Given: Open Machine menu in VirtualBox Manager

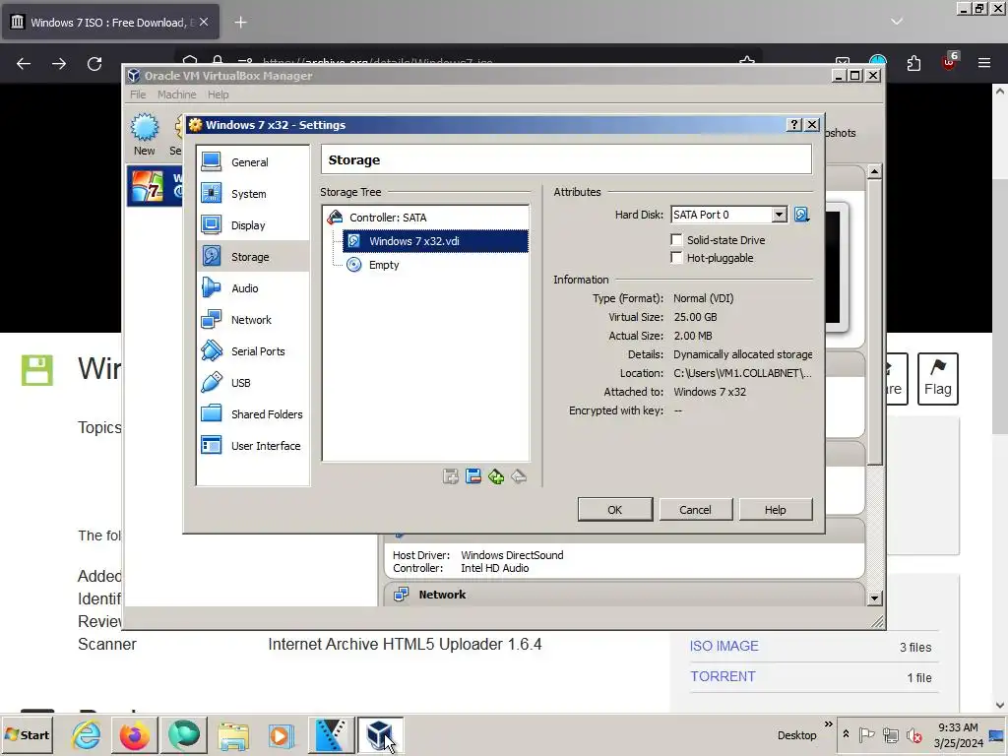Looking at the screenshot, I should pyautogui.click(x=177, y=94).
